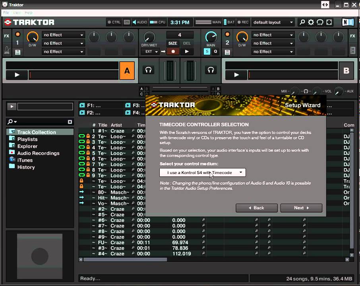Open FX unit 2 first no Effect dropdown
360x286 pixels.
[273, 35]
